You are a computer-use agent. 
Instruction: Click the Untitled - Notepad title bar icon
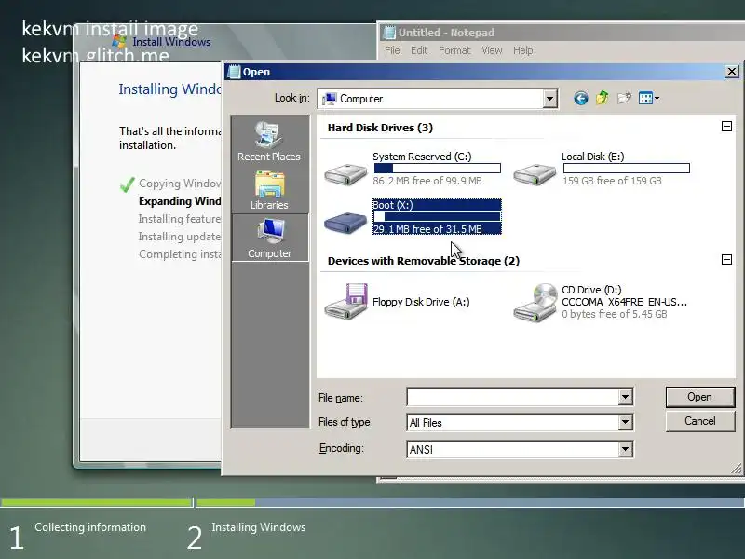389,33
